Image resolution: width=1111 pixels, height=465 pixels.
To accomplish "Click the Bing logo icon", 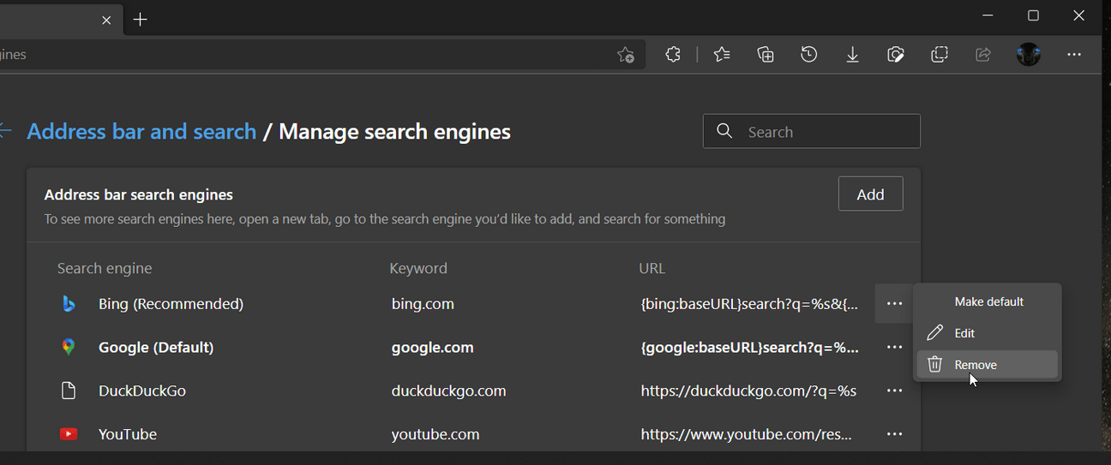I will [x=69, y=304].
